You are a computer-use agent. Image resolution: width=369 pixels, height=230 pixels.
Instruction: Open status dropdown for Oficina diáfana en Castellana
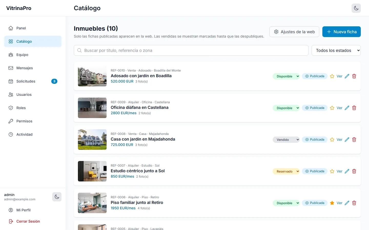click(x=286, y=108)
